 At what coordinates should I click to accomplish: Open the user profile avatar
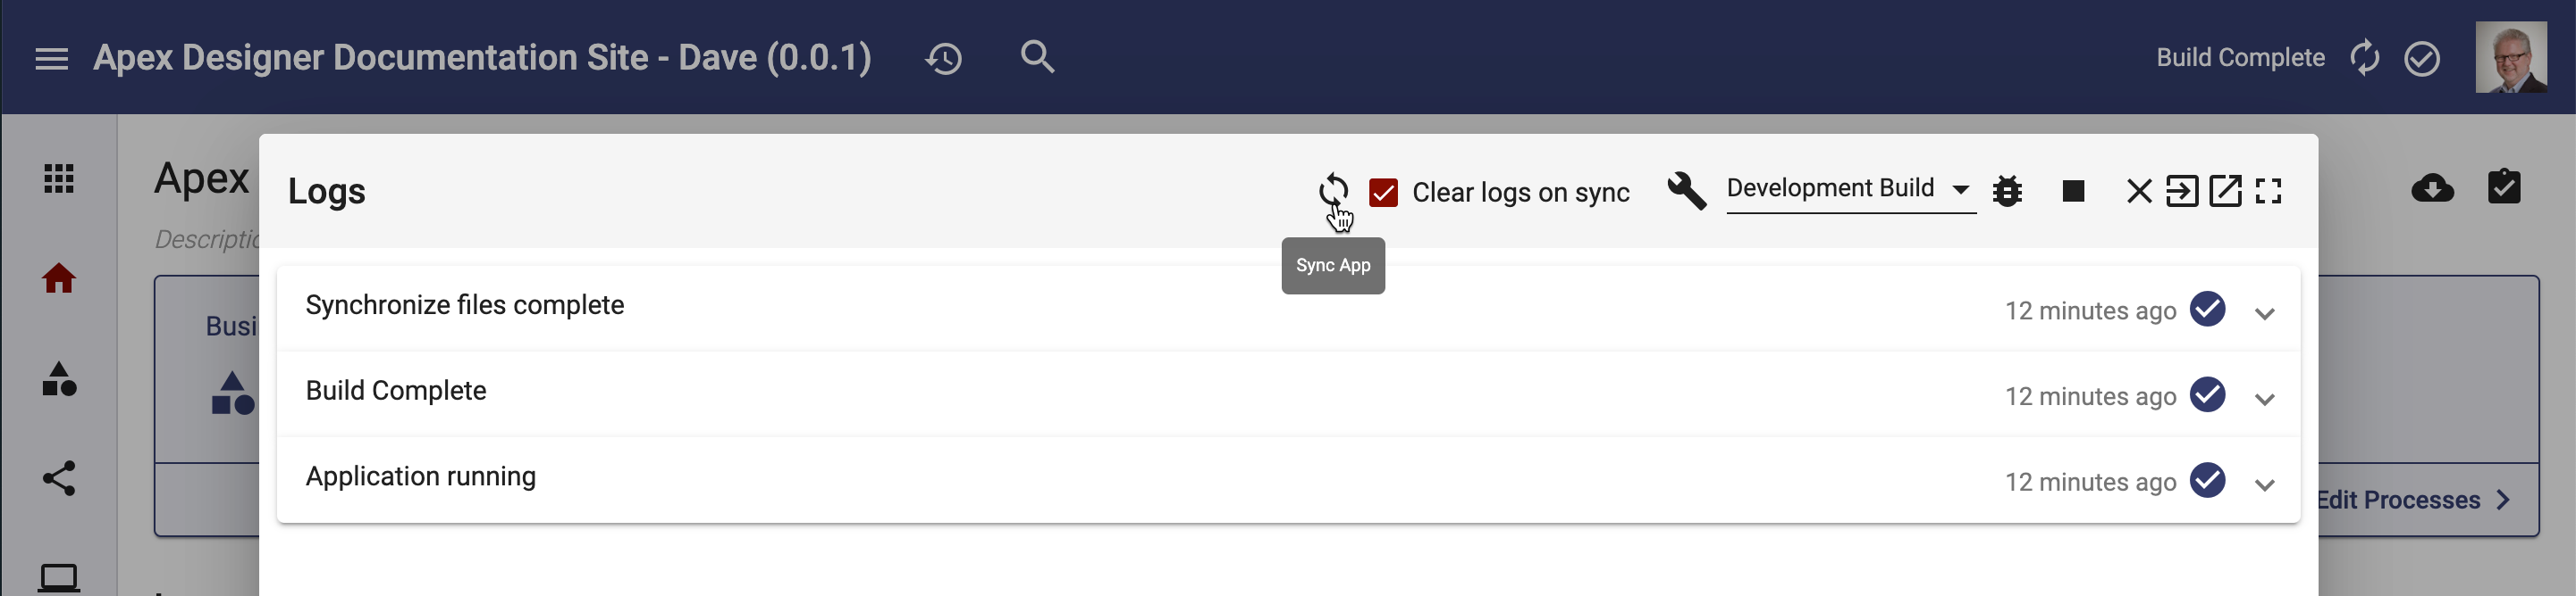click(2511, 58)
